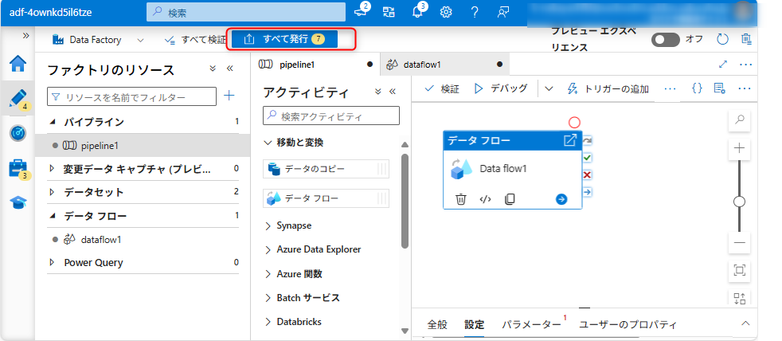This screenshot has height=341, width=782.
Task: Switch to the パラメーター tab
Action: tap(532, 324)
